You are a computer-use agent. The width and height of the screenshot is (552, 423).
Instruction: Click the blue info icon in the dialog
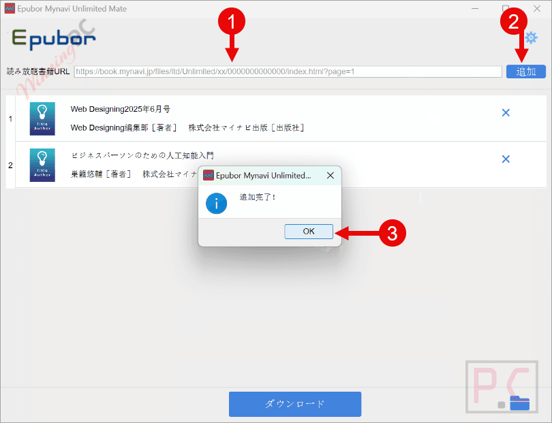[x=216, y=204]
